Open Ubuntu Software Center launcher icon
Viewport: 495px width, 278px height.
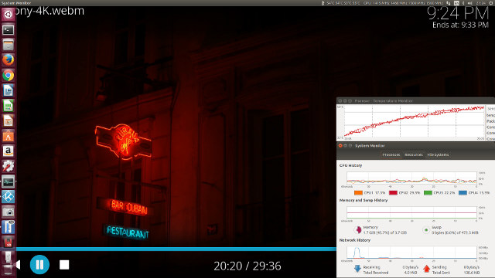tap(9, 136)
